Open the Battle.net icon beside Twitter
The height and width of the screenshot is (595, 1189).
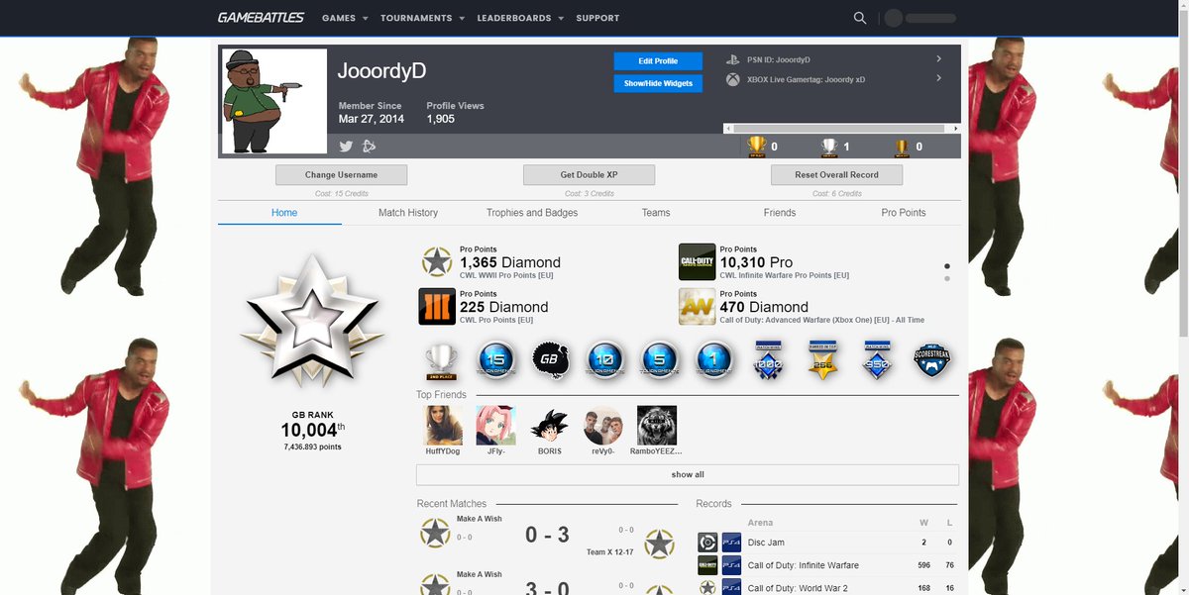tap(370, 147)
